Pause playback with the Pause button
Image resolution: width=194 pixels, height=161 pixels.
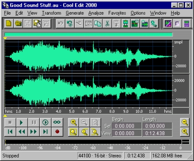click(34, 123)
